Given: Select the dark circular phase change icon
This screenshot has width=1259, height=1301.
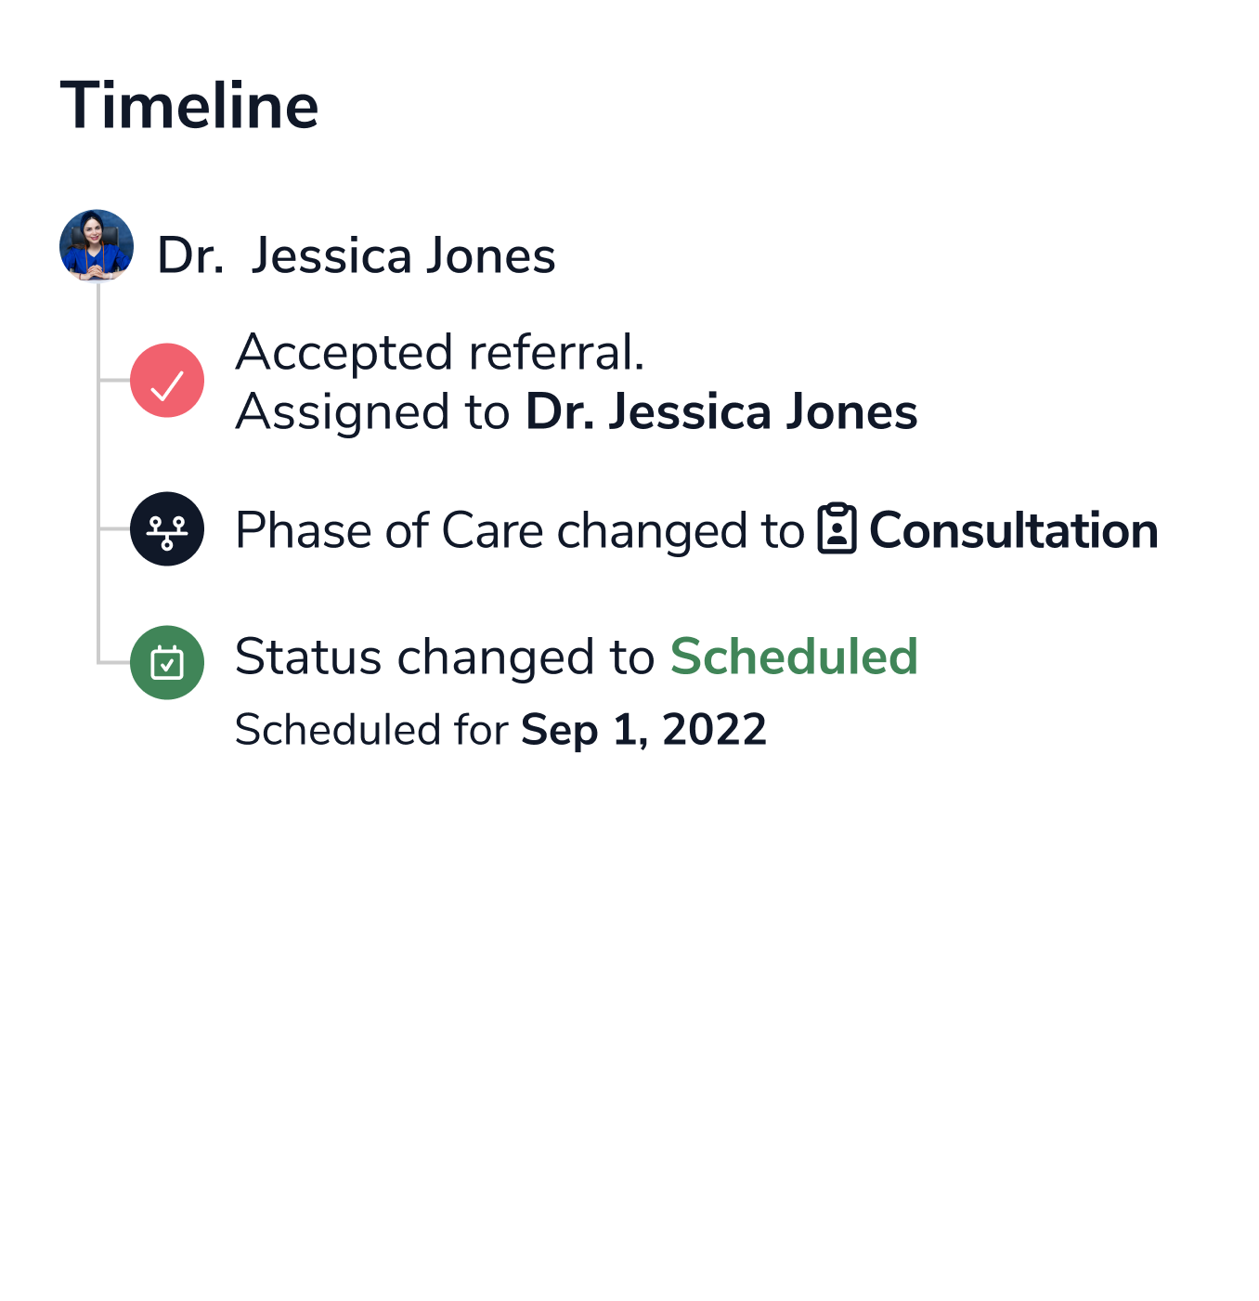Looking at the screenshot, I should (167, 531).
